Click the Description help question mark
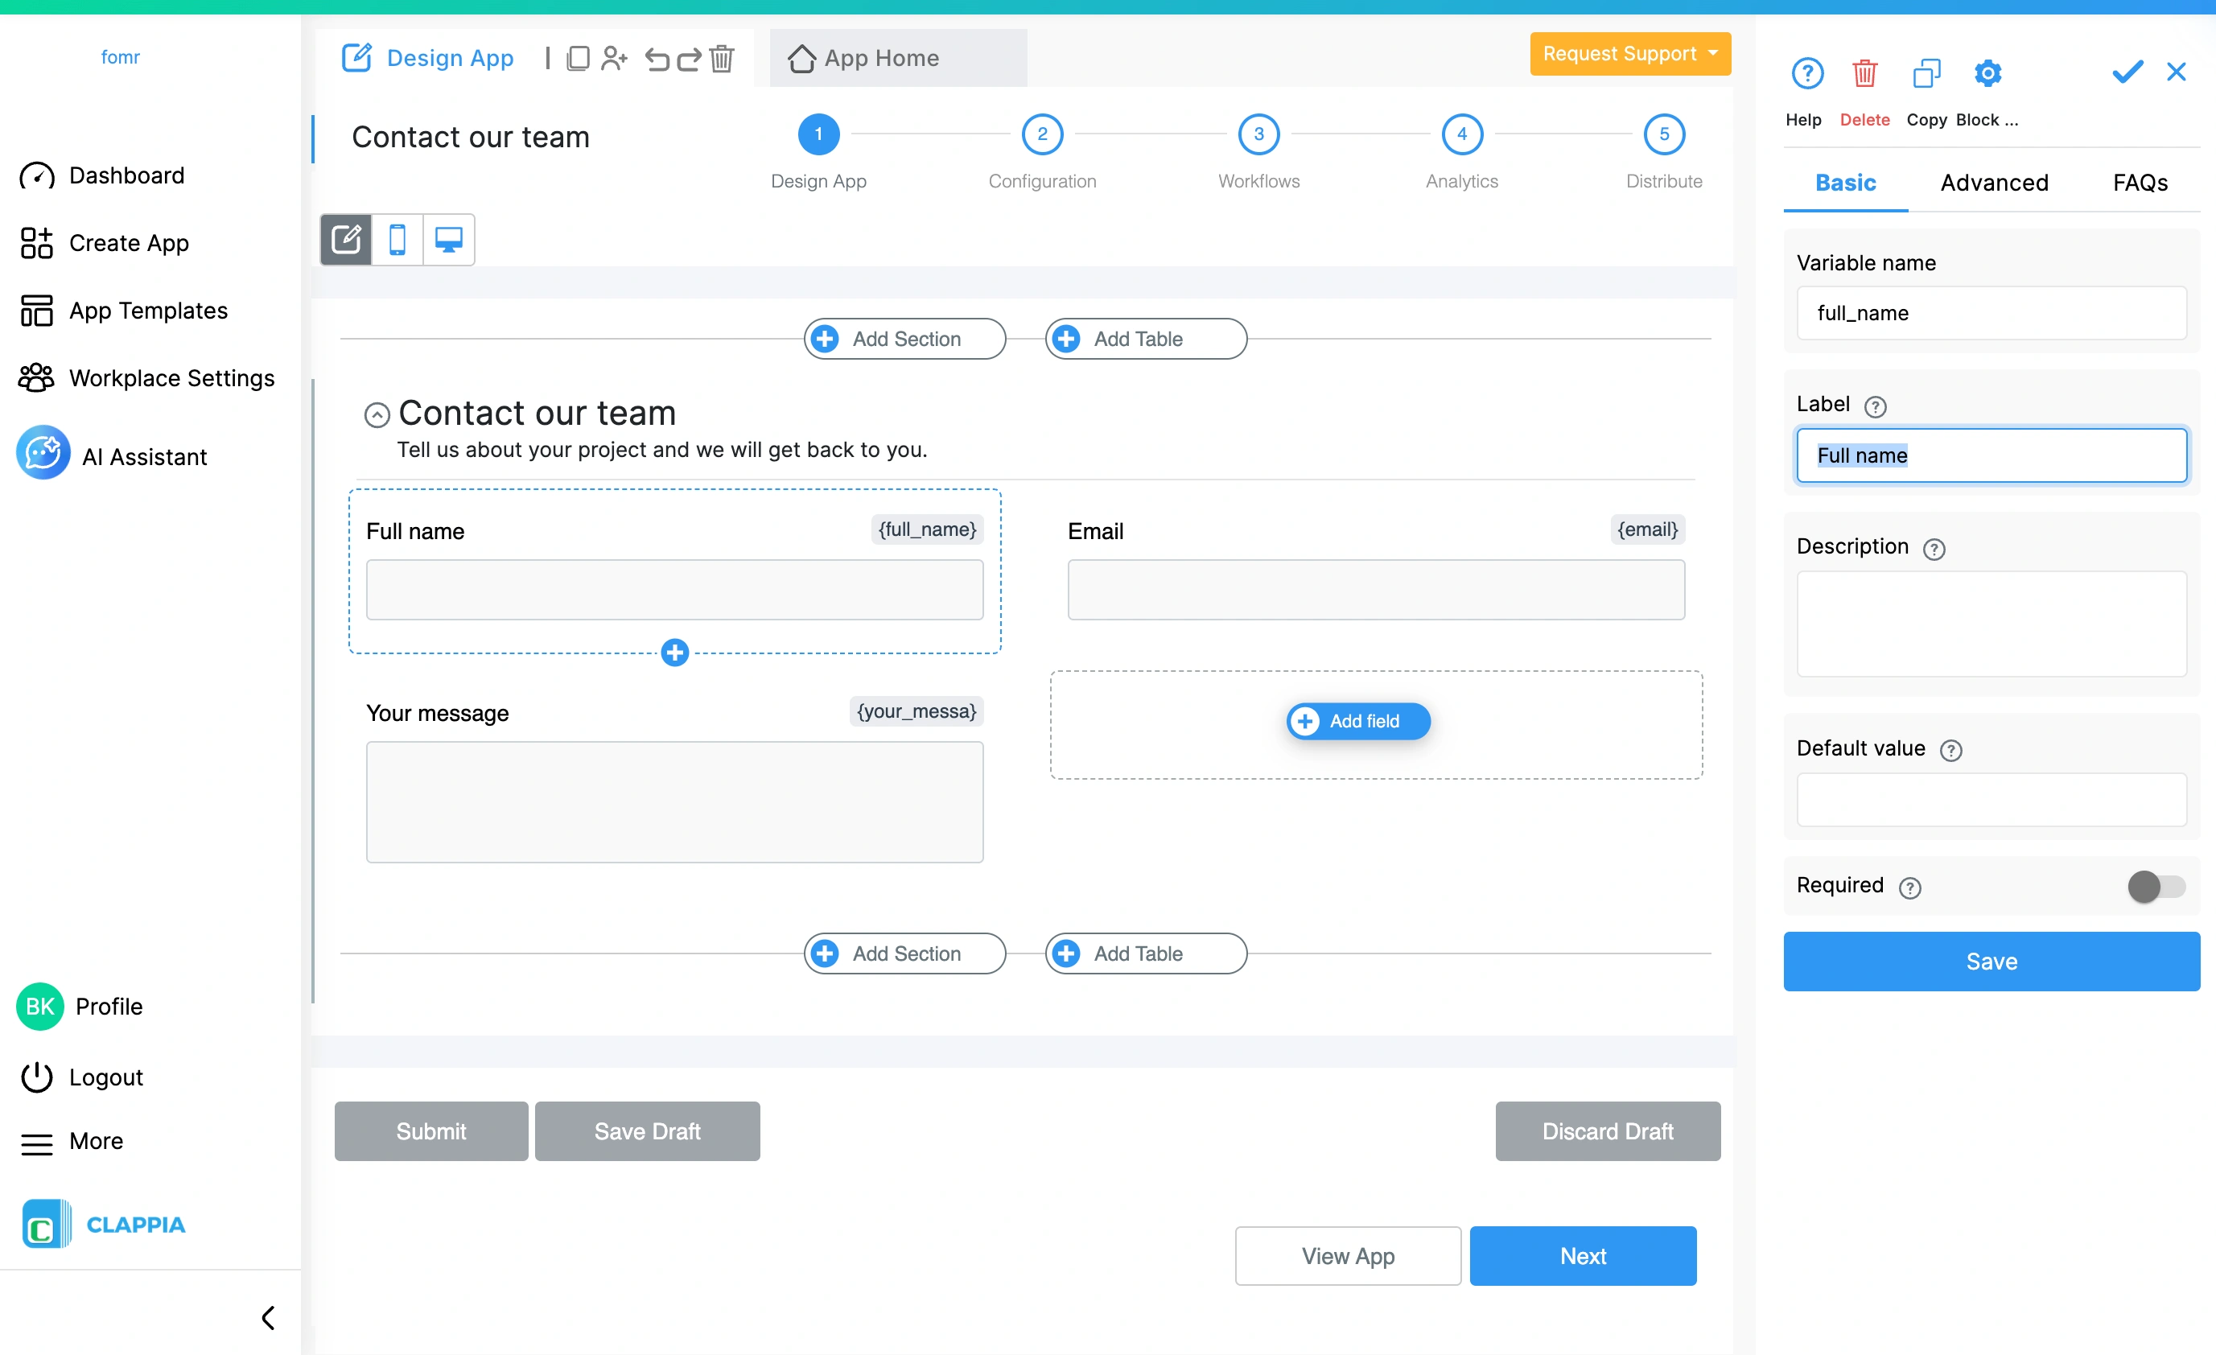 [x=1934, y=549]
